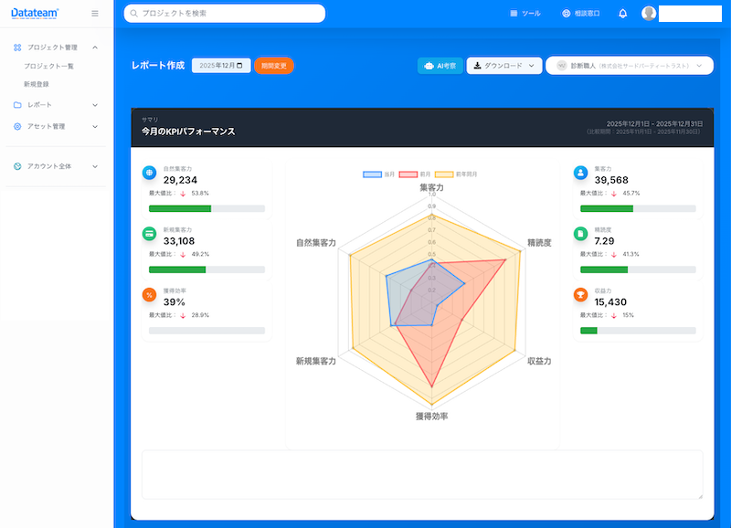Click the 2025年12月1日 - 2025年12月31日 date range
The height and width of the screenshot is (528, 731).
click(x=654, y=124)
